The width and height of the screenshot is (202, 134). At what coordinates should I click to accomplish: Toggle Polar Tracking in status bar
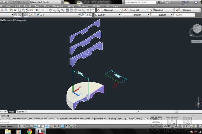click(x=35, y=126)
